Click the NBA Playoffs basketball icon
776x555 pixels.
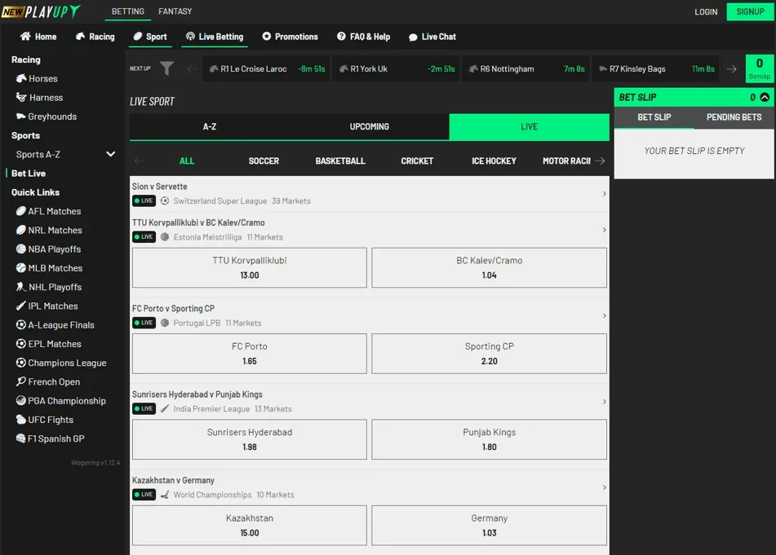[x=20, y=249]
